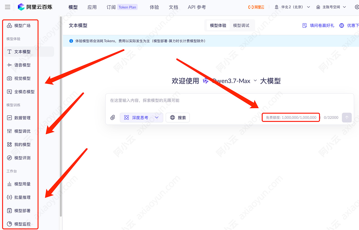
Task: Click the settings gear icon at top right
Action: pyautogui.click(x=357, y=7)
